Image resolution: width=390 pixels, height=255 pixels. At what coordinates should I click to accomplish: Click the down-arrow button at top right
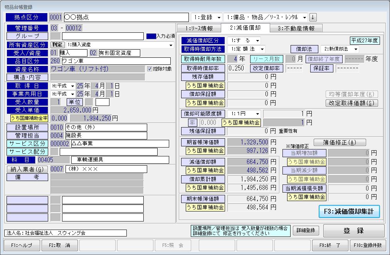coord(313,17)
